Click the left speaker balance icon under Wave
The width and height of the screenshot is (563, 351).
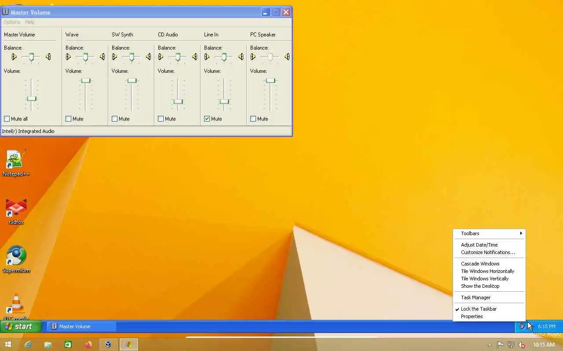coord(68,57)
